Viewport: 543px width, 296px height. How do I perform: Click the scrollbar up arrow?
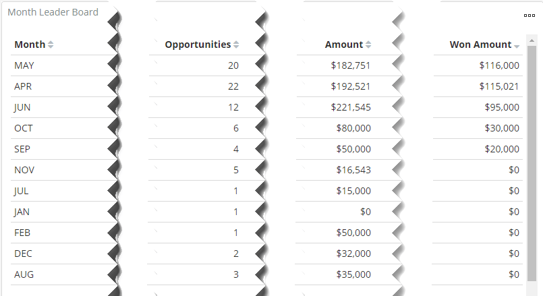point(532,41)
